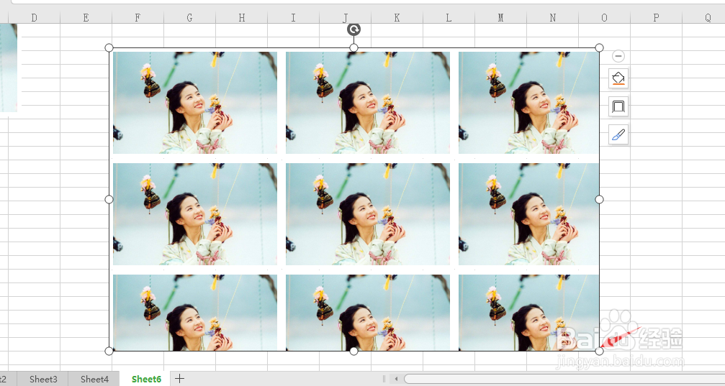Open the shape fill paint bucket tool

(618, 78)
